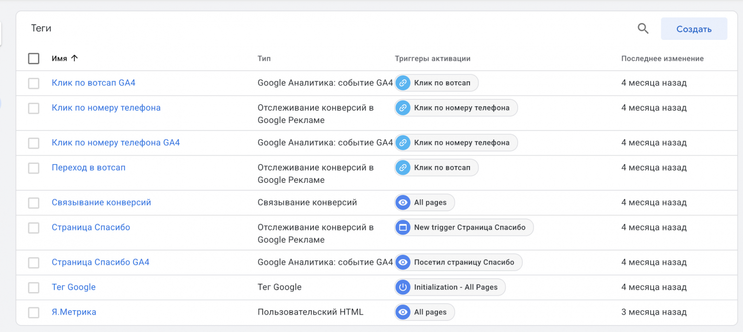
Task: Click the eye icon for Посетил страницу Спасибо
Action: point(403,262)
